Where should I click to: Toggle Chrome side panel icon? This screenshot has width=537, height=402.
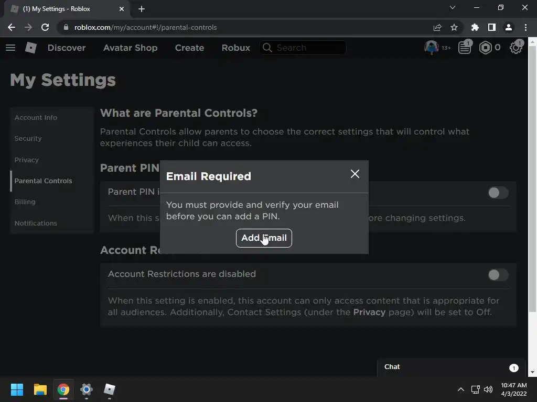pos(491,27)
